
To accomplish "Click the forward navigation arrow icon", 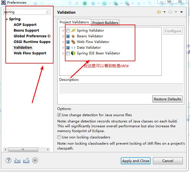I will (x=170, y=12).
